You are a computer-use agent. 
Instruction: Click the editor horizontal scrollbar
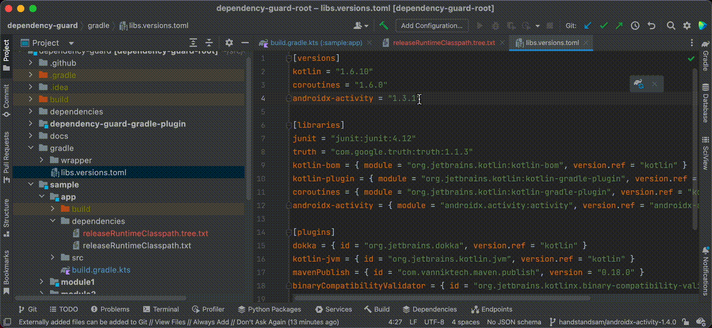tap(443, 298)
